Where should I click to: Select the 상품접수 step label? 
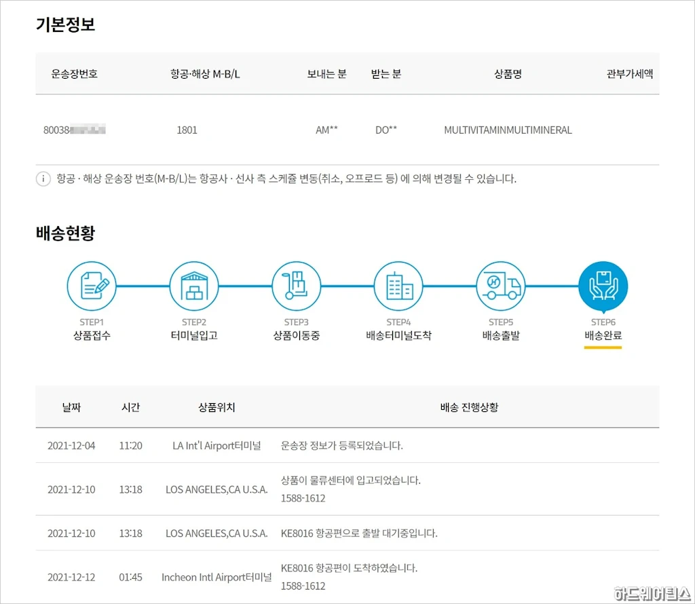click(x=92, y=335)
